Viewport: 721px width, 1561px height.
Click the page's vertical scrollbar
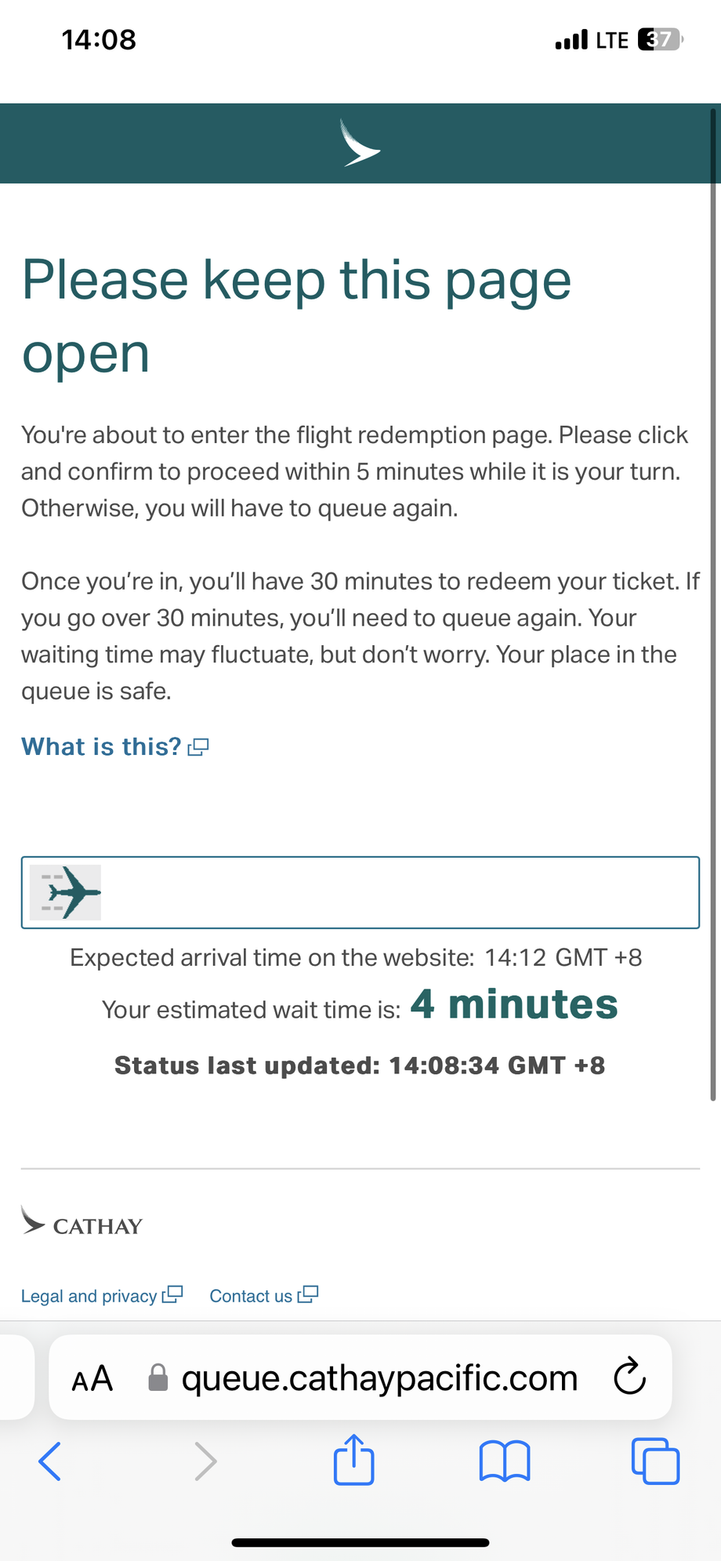point(713,604)
